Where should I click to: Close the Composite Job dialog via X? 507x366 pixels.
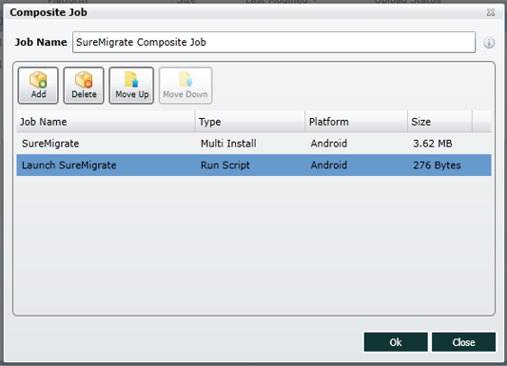click(491, 12)
